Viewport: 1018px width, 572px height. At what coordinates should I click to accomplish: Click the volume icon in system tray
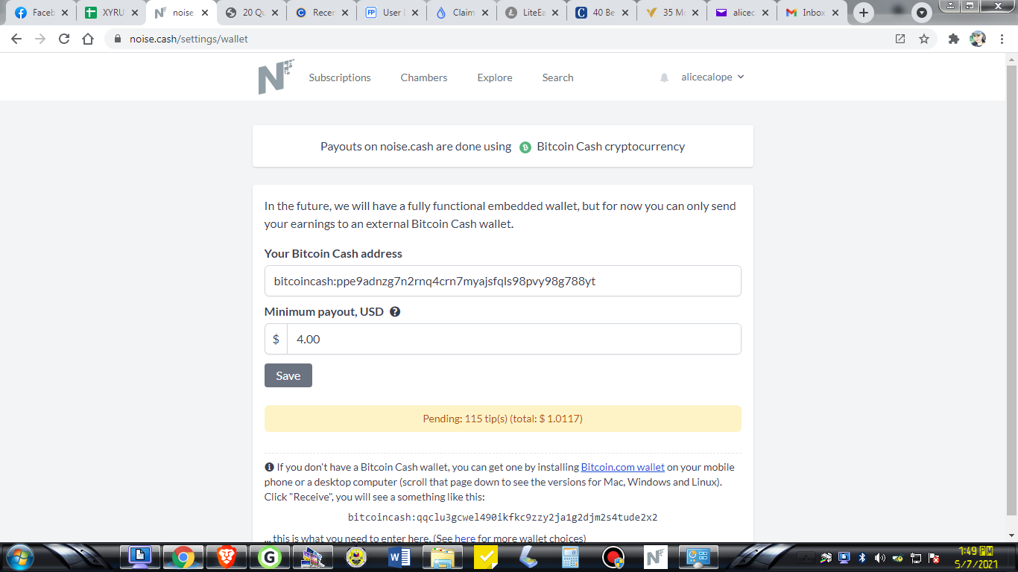[x=879, y=558]
